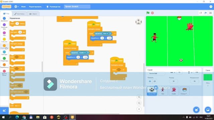Delete the Soccer Ball sprite via X badge
This screenshot has width=214, height=120.
pyautogui.click(x=156, y=87)
